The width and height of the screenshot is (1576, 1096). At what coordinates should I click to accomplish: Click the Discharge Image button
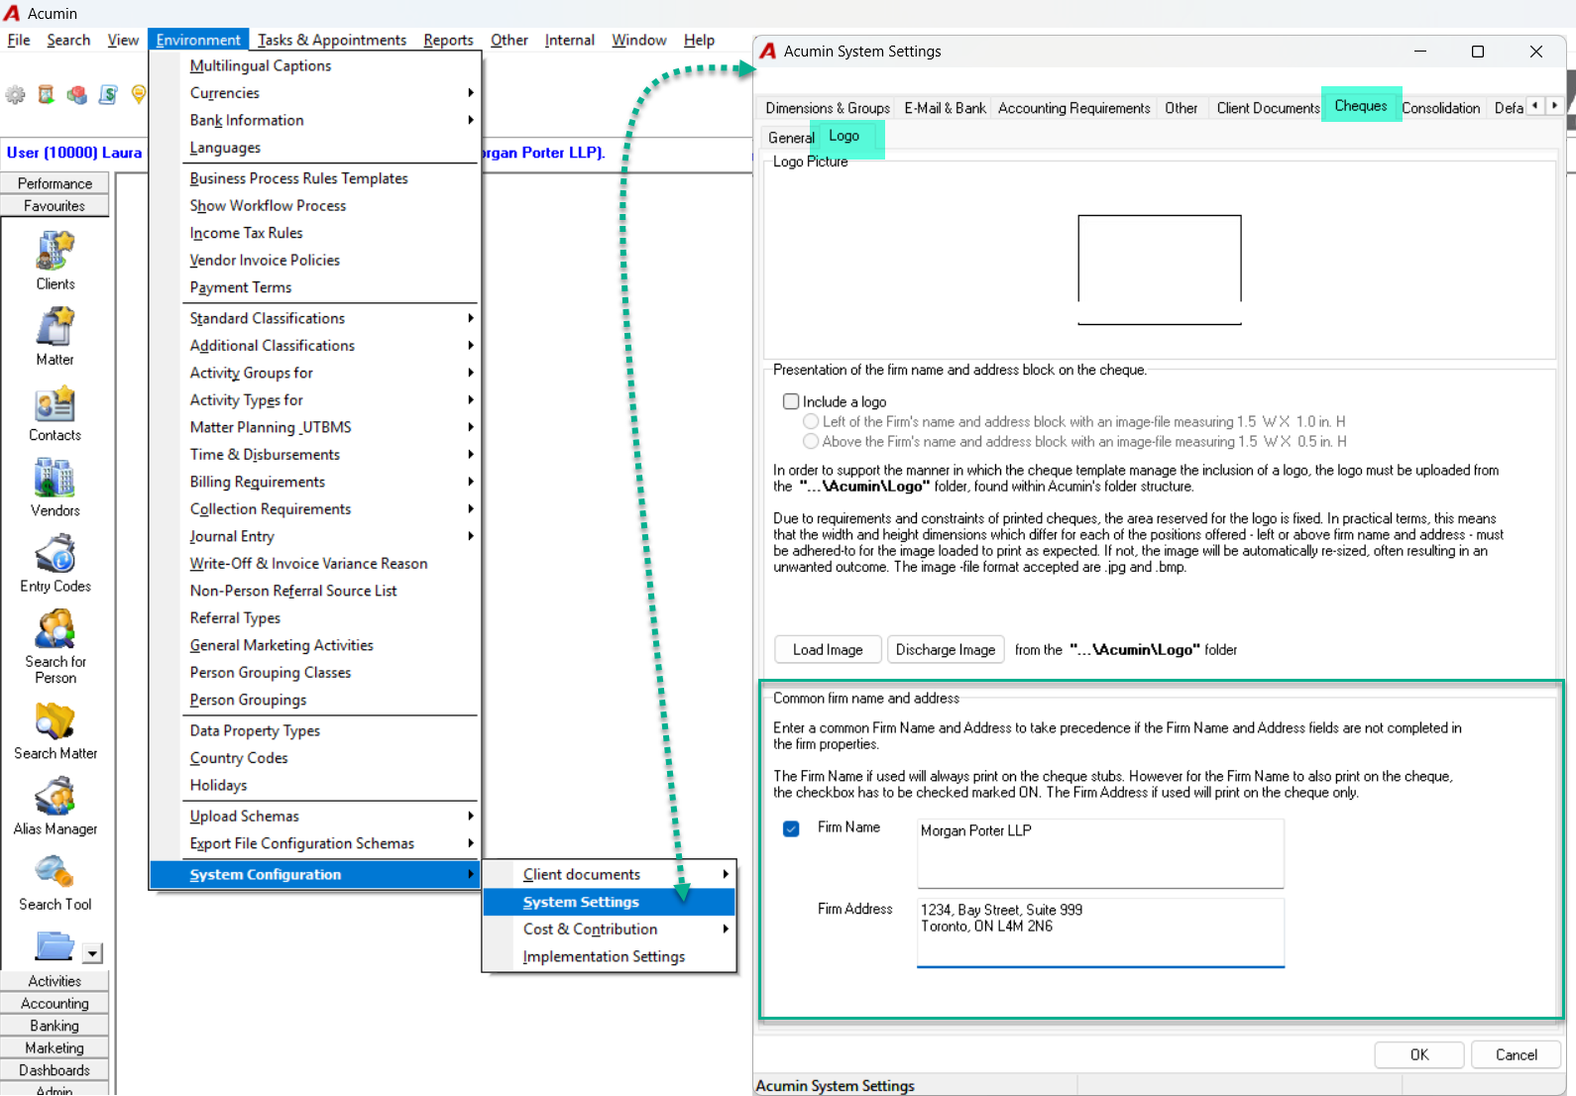pyautogui.click(x=946, y=649)
